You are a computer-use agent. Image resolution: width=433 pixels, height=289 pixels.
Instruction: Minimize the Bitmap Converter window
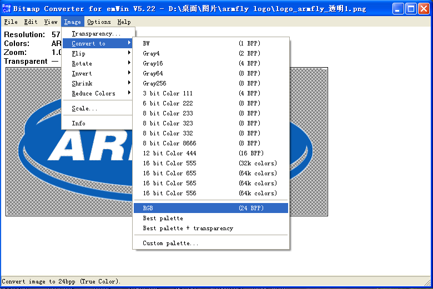[x=398, y=9]
